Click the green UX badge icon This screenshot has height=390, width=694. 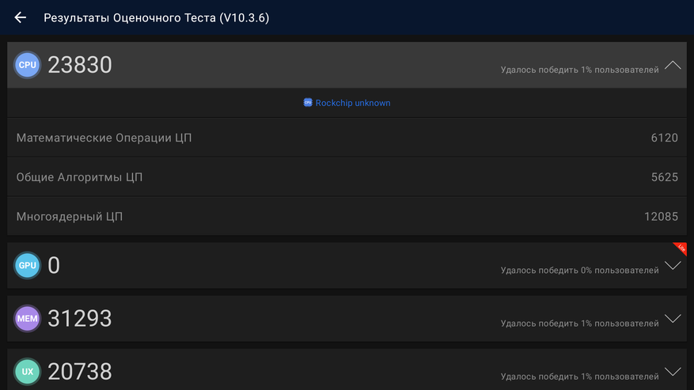click(27, 371)
